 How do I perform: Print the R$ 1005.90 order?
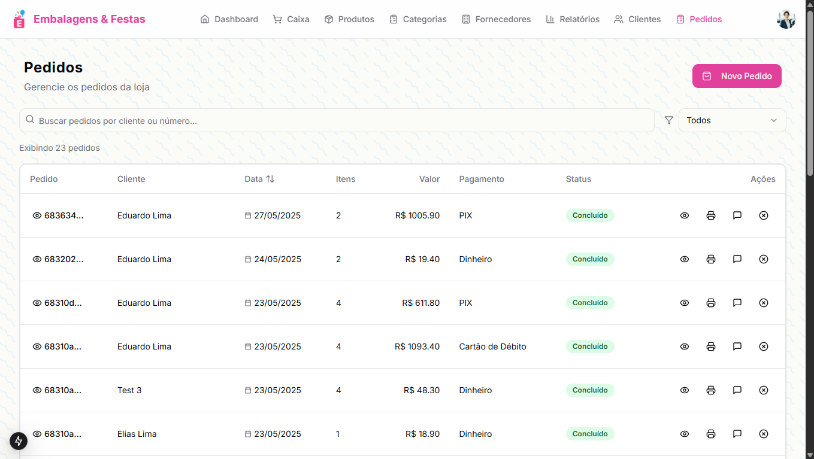click(711, 215)
